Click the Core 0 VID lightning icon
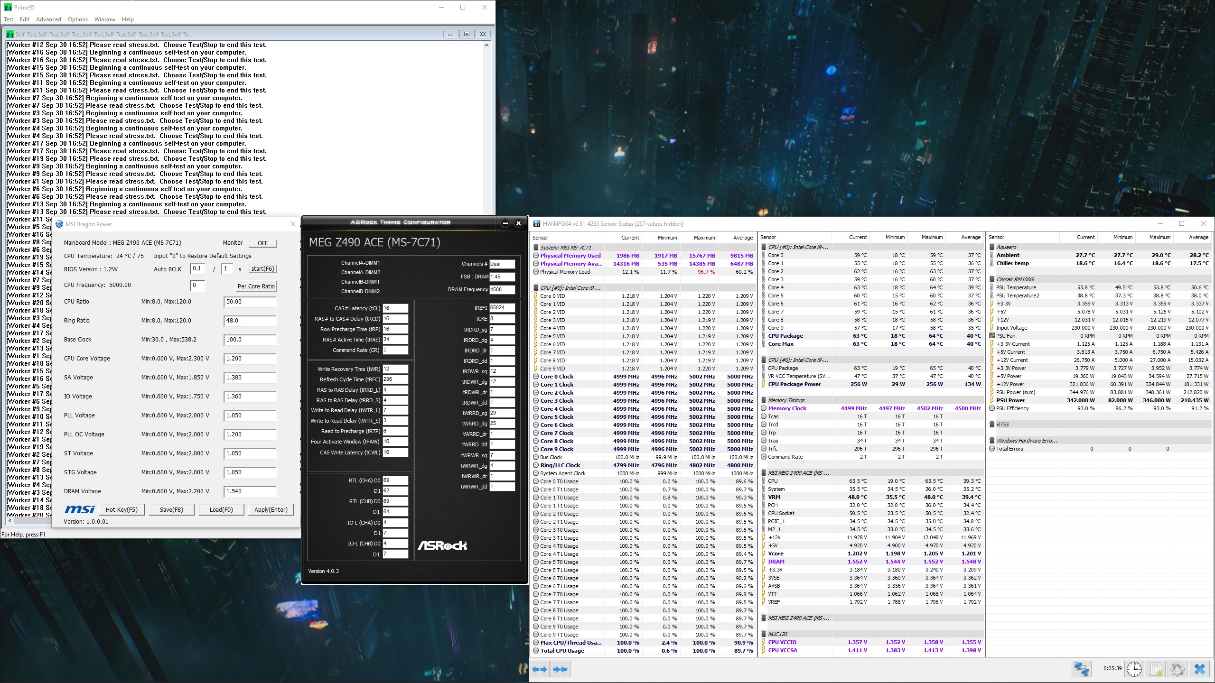The image size is (1215, 683). coord(536,296)
